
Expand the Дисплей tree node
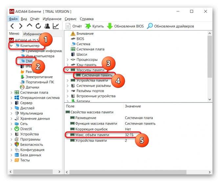(x=11, y=108)
